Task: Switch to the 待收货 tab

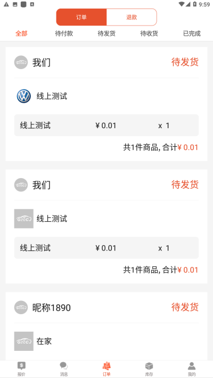Action: click(x=149, y=33)
